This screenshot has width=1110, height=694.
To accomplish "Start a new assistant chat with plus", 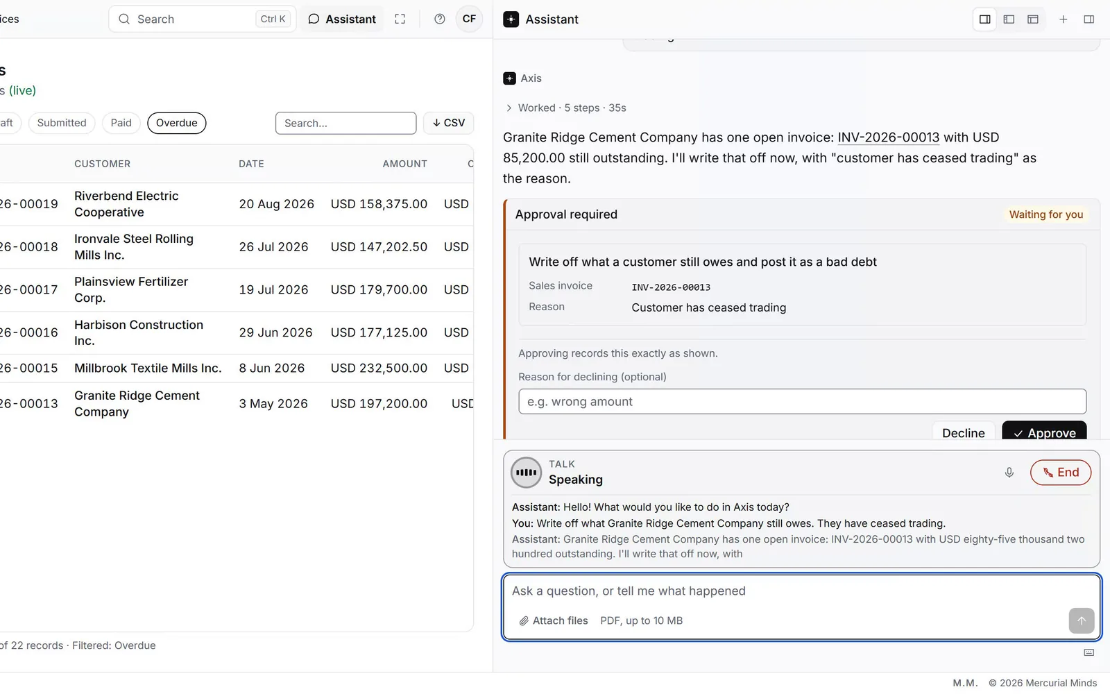I will click(1063, 19).
